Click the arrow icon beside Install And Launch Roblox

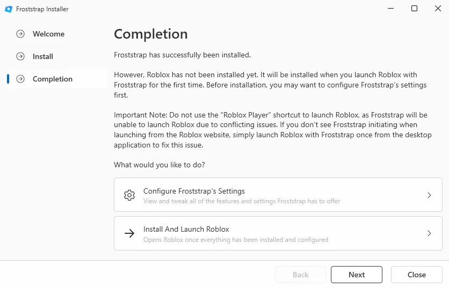coord(129,233)
